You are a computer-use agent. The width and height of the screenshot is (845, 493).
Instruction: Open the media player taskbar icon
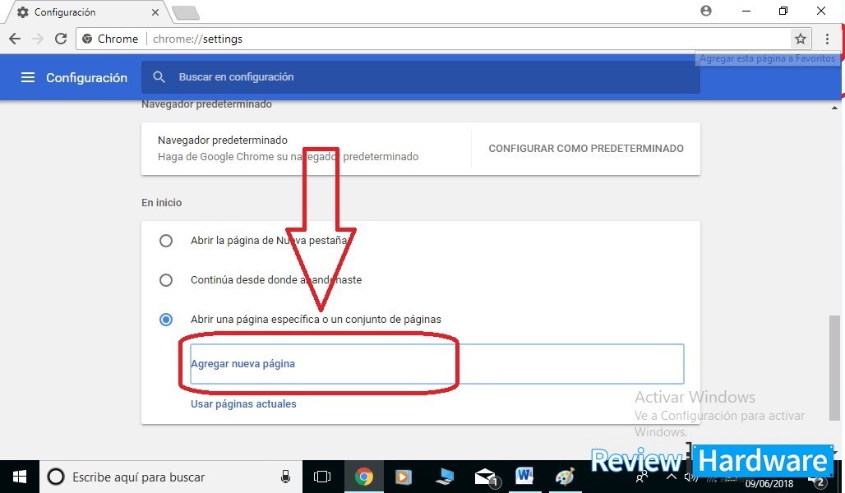coord(404,477)
